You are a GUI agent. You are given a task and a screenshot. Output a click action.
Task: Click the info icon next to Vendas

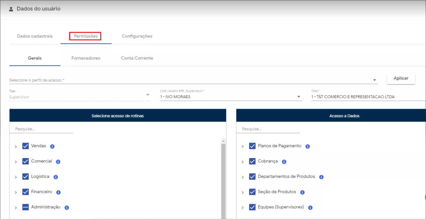click(52, 146)
